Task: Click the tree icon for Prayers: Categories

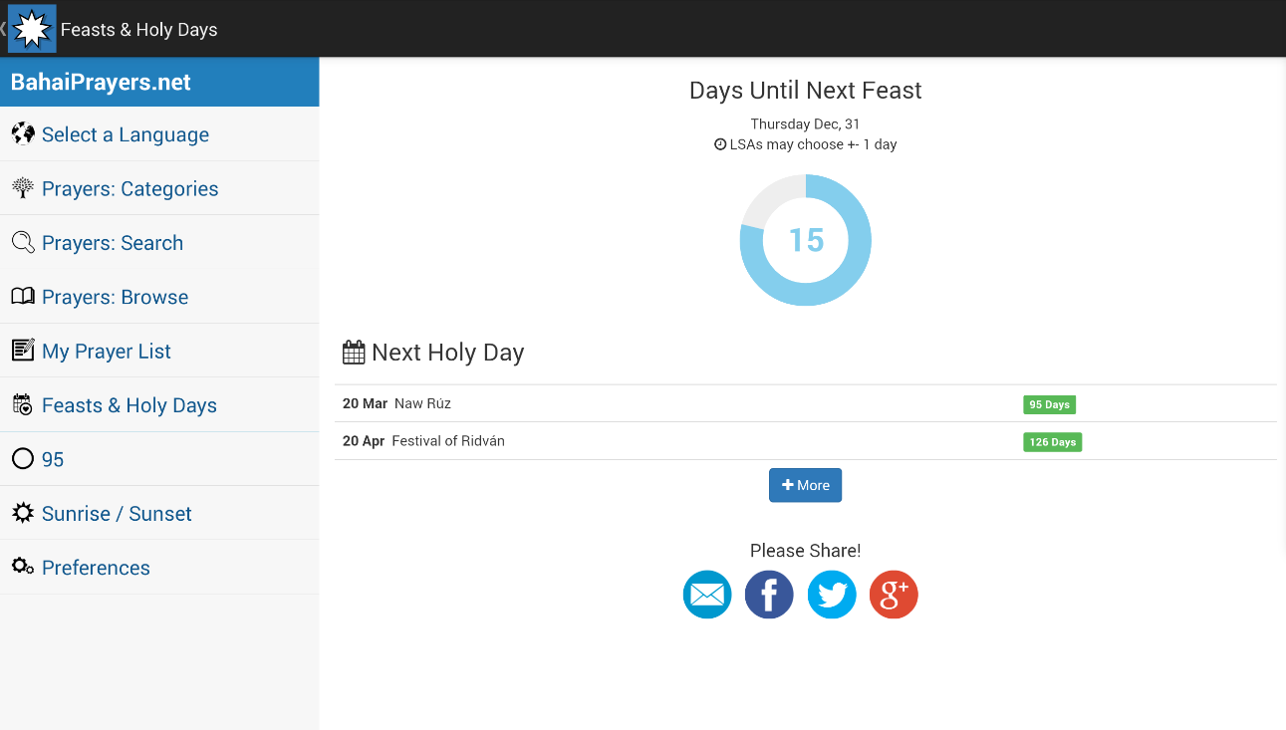Action: [x=23, y=188]
